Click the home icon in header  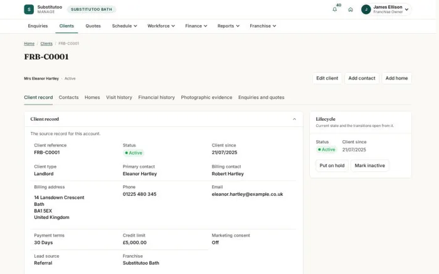350,9
